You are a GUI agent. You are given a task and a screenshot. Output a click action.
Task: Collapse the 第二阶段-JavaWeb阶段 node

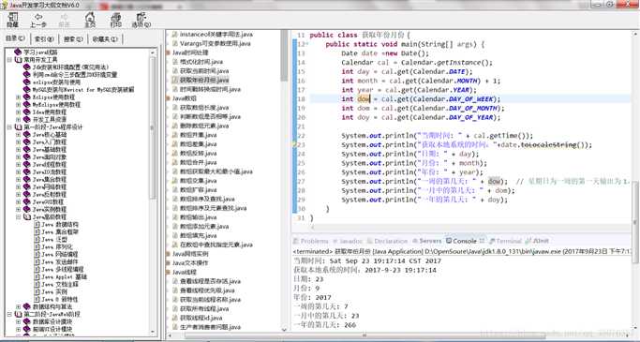pyautogui.click(x=9, y=314)
